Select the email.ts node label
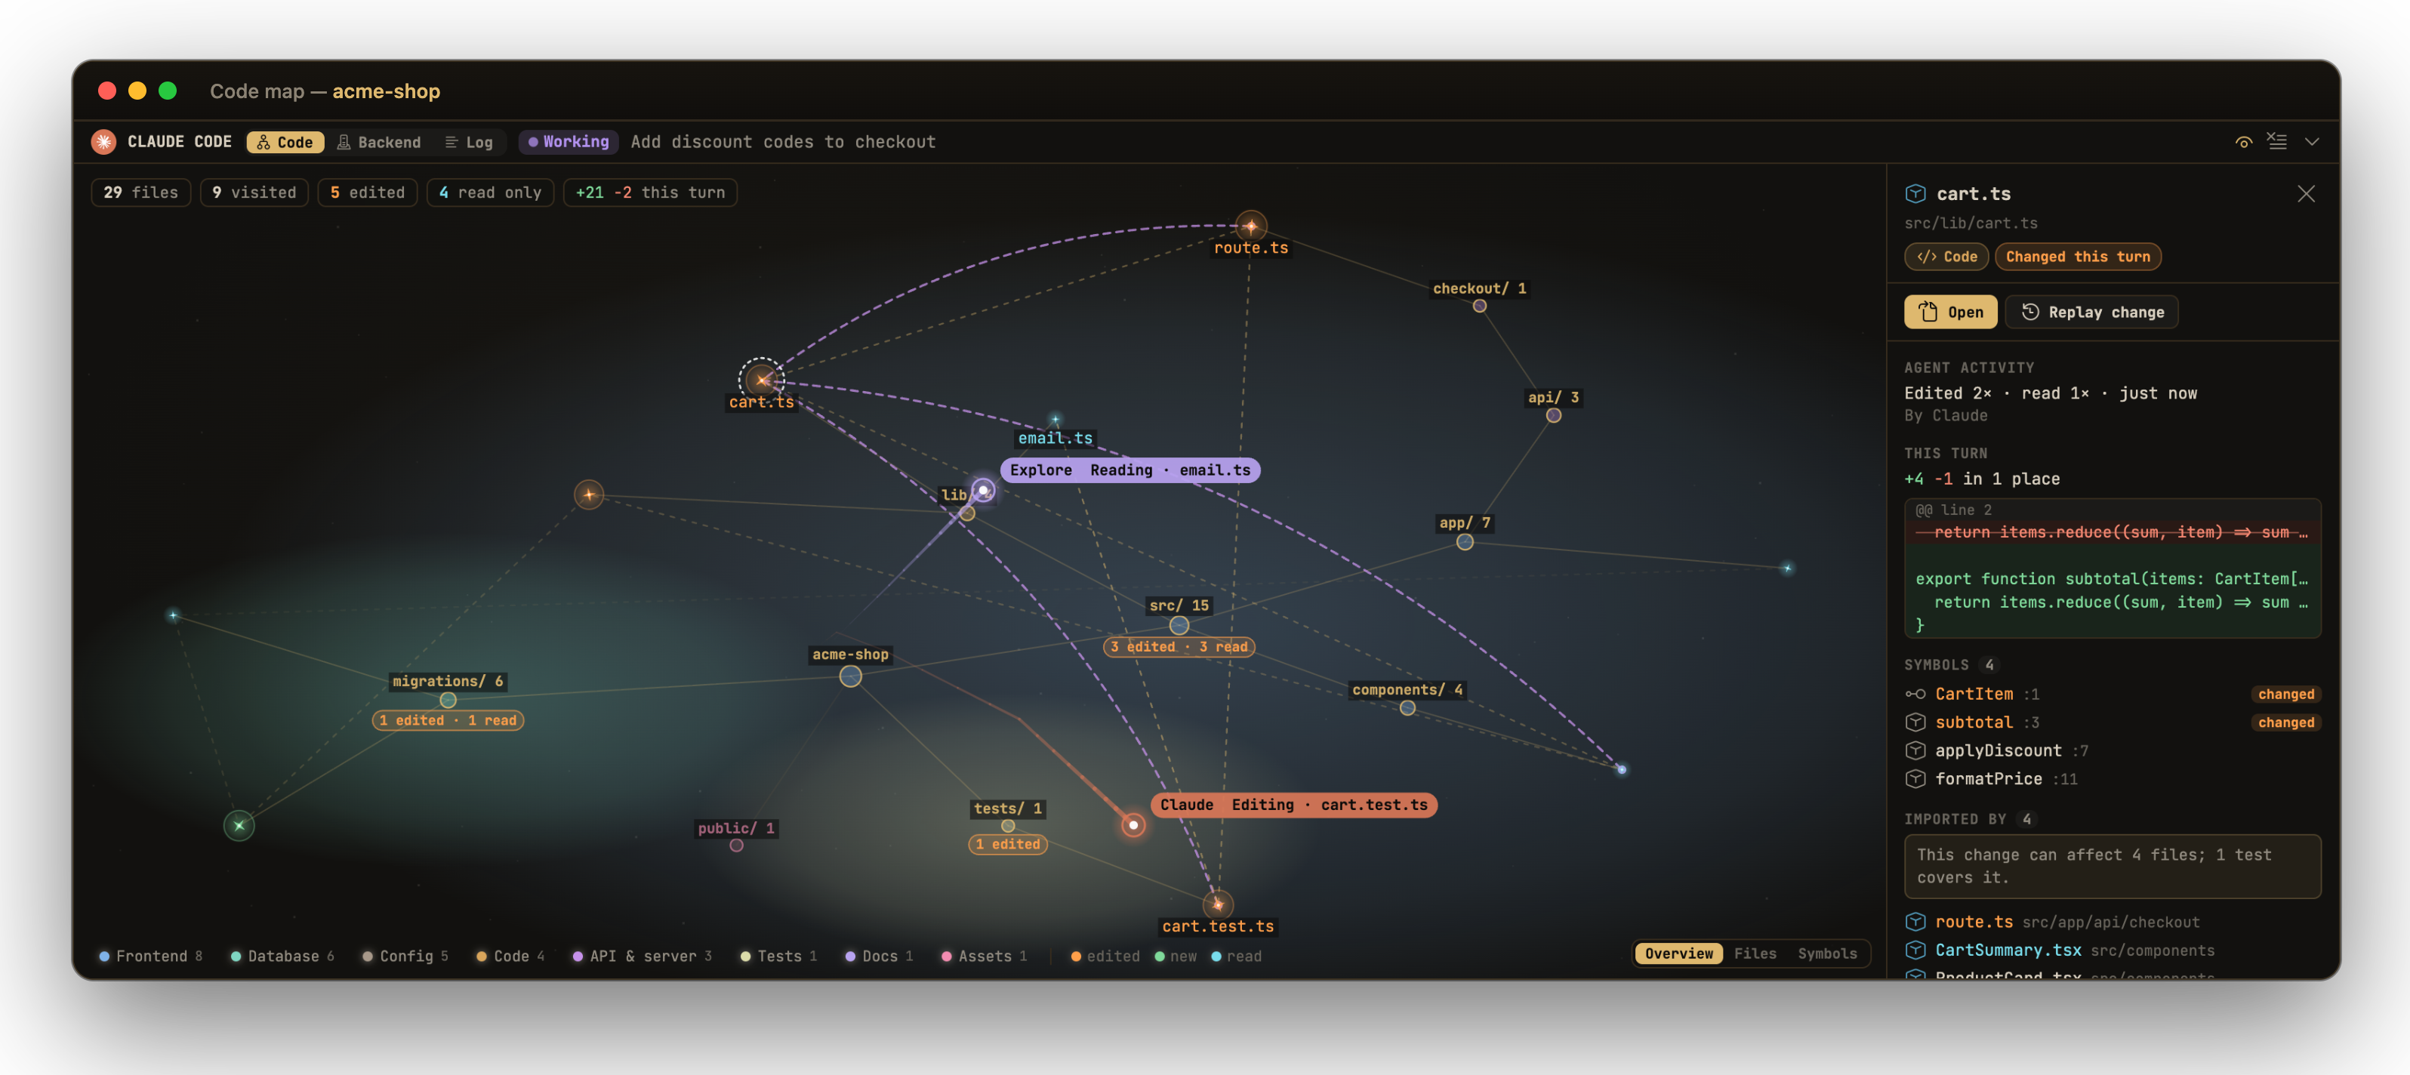Image resolution: width=2410 pixels, height=1075 pixels. 1056,438
